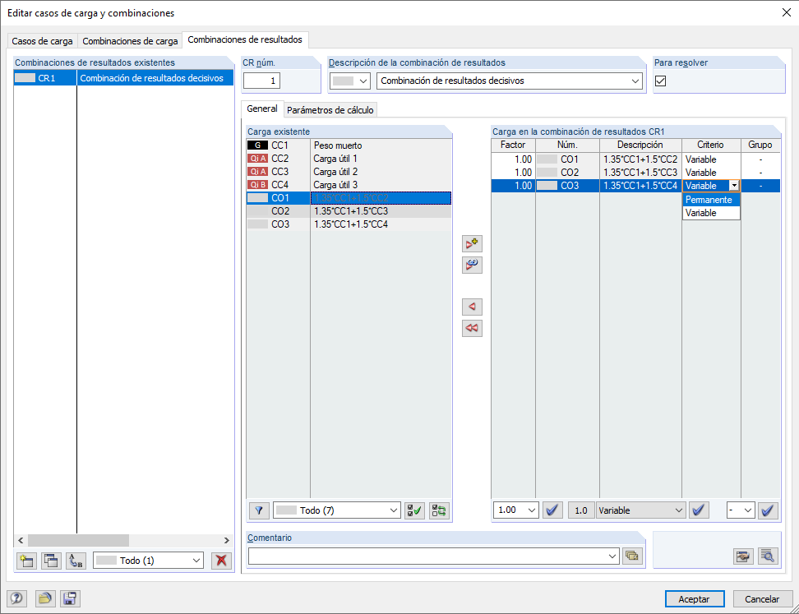The height and width of the screenshot is (614, 799).
Task: Click CO1 row in combination table
Action: point(635,159)
